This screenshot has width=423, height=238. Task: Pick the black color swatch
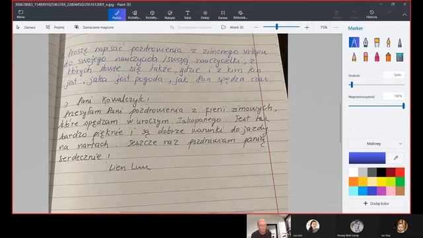381,172
